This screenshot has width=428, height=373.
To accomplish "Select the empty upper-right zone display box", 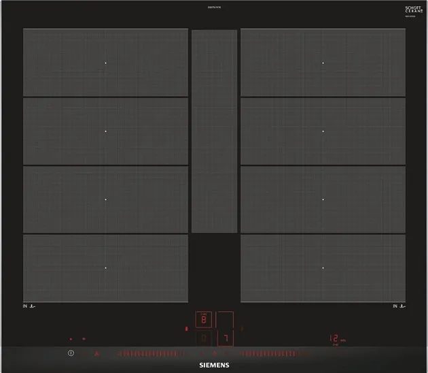I will click(225, 320).
